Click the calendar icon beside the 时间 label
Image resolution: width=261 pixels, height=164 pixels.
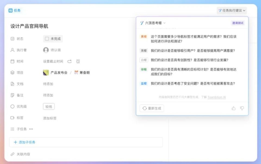coord(12,61)
